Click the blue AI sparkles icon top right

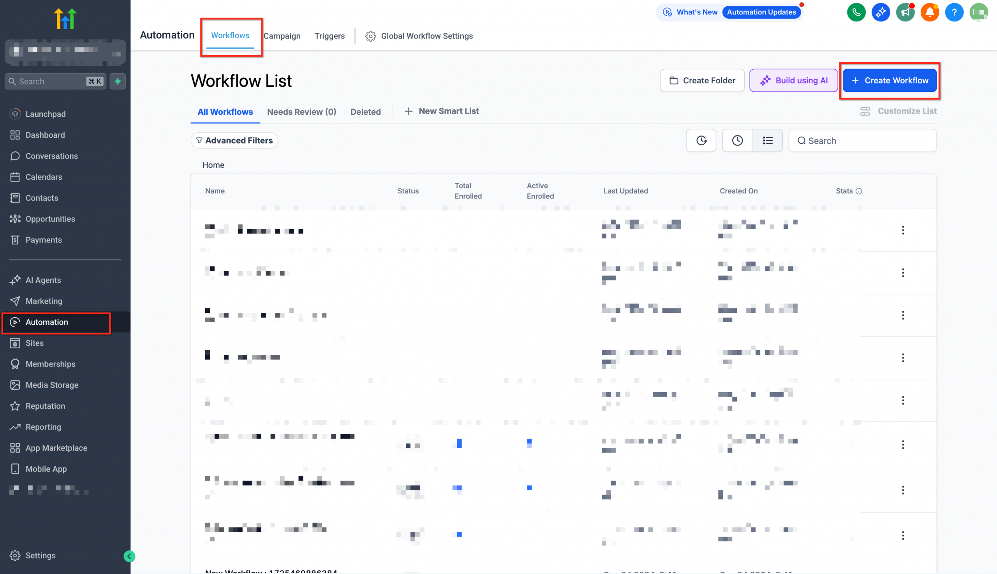881,12
